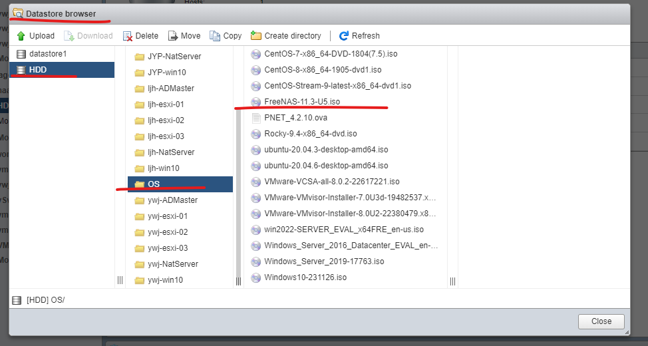Screen dimensions: 648x346
Task: Click the Refresh toolbar button label
Action: click(x=366, y=36)
